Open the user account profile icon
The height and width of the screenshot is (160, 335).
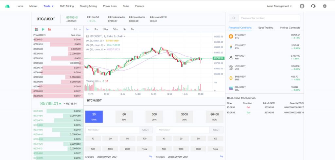tap(302, 6)
